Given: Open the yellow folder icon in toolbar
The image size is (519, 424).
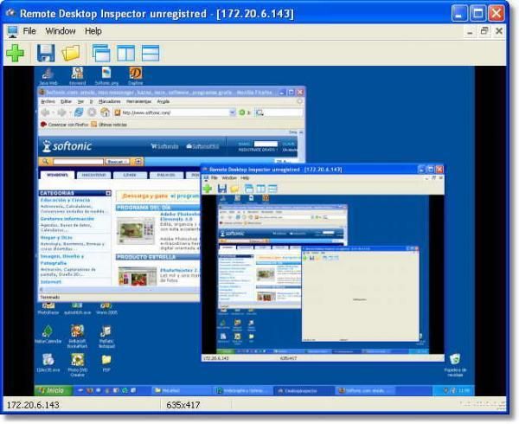Looking at the screenshot, I should [x=71, y=53].
